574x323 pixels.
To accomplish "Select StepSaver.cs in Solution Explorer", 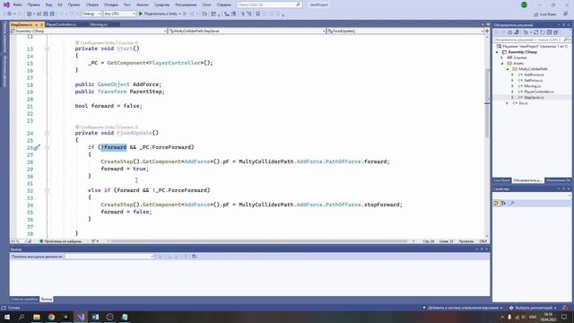I will (534, 98).
